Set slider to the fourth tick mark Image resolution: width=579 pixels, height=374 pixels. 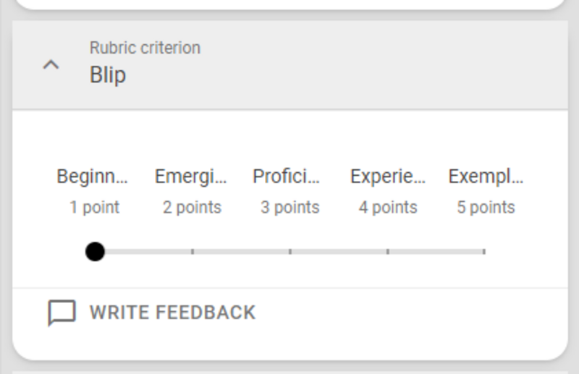pos(388,252)
